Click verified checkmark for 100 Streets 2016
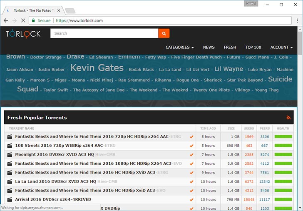Viewport: 303px width, 211px height. (x=191, y=146)
